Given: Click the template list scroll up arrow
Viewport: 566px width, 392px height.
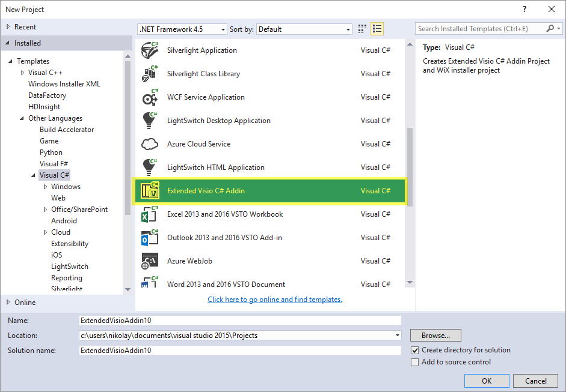Looking at the screenshot, I should point(410,44).
